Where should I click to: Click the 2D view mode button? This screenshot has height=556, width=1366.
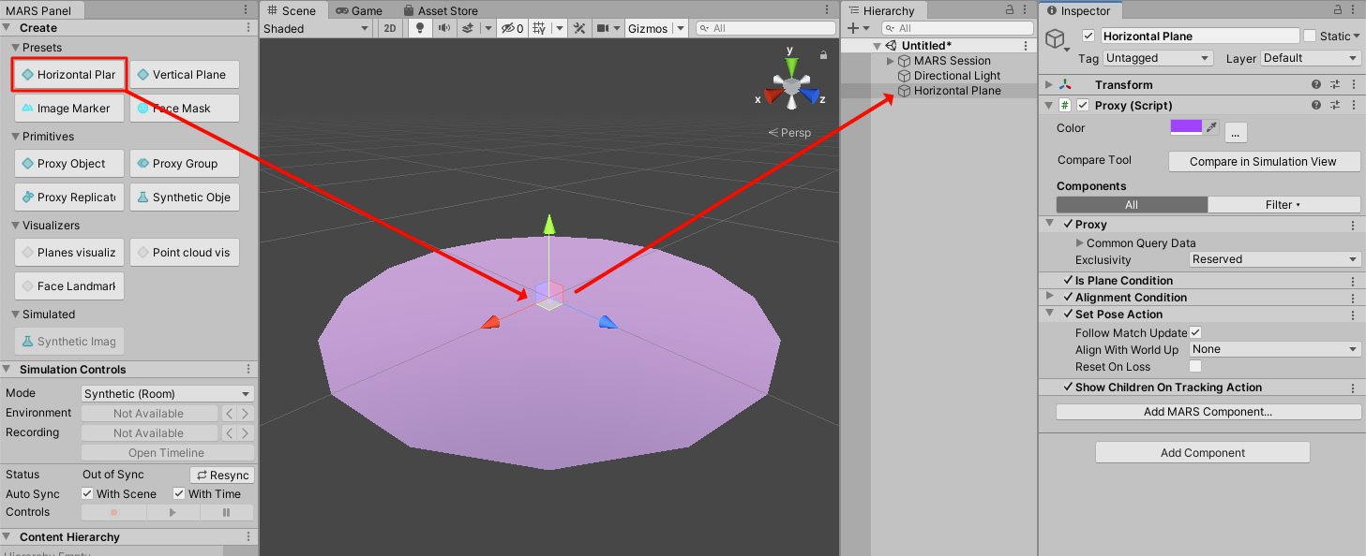[x=390, y=28]
